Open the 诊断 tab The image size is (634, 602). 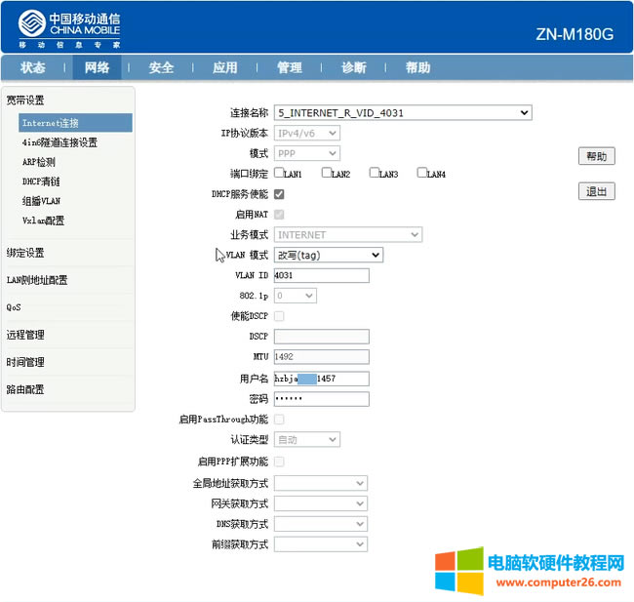point(354,67)
